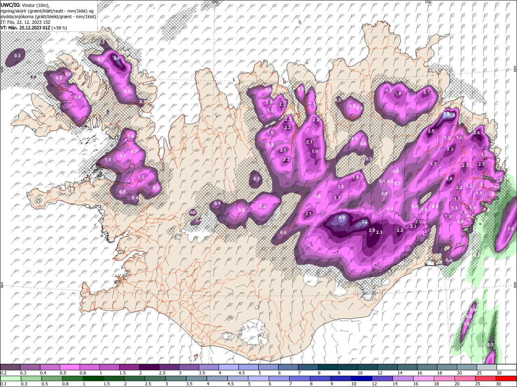Click the lavender snow swatch between 4 and 4.5
The image size is (517, 387).
pyautogui.click(x=228, y=367)
